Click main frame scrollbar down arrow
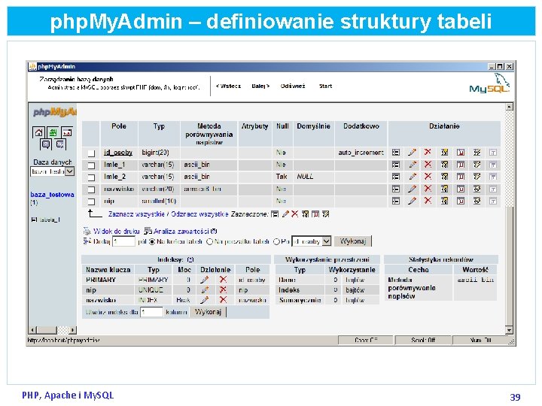 click(509, 330)
